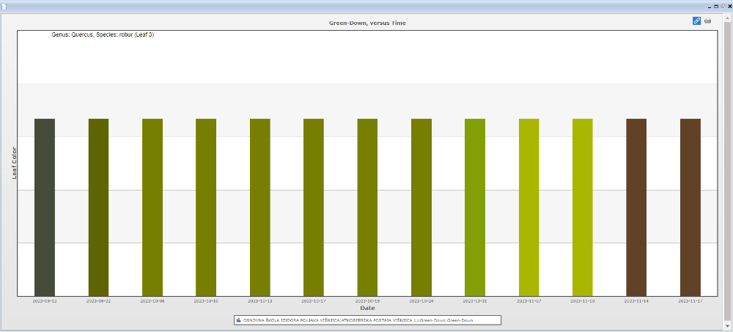Click the blue link/share chart icon
This screenshot has height=332, width=733.
point(696,21)
